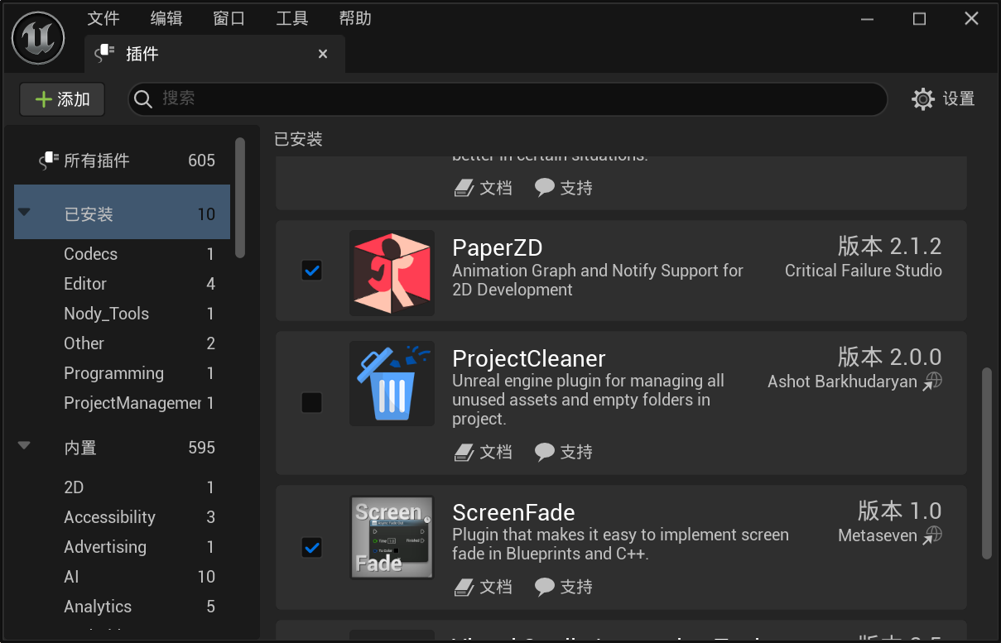Open the 文件 menu

point(103,18)
